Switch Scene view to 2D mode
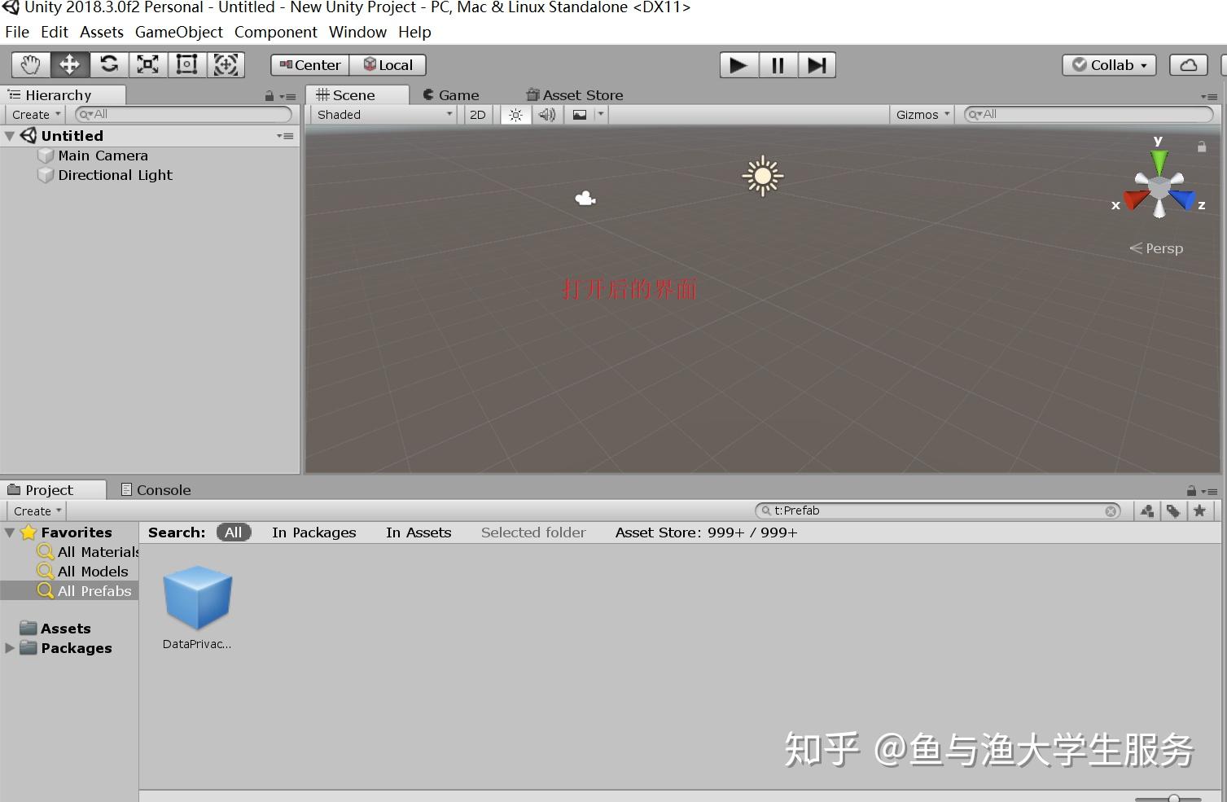Image resolution: width=1227 pixels, height=802 pixels. pos(477,114)
